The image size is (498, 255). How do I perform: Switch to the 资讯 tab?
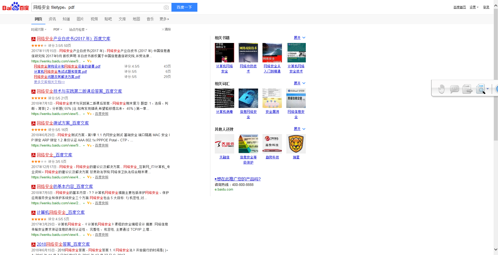[52, 19]
